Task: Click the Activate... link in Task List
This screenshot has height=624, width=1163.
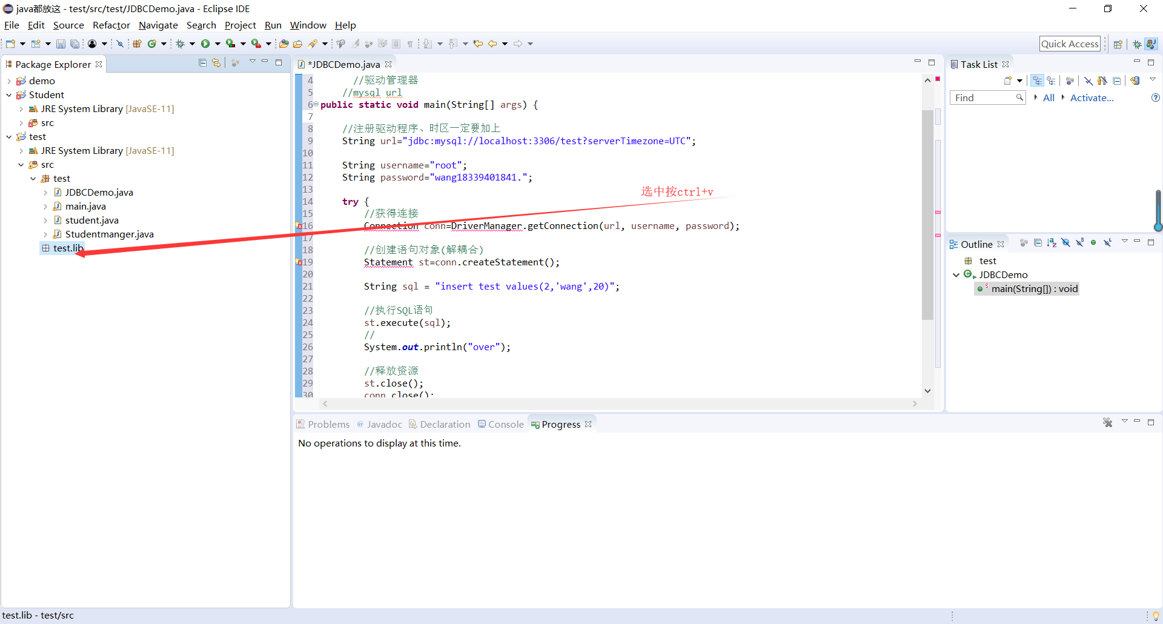Action: pyautogui.click(x=1092, y=98)
